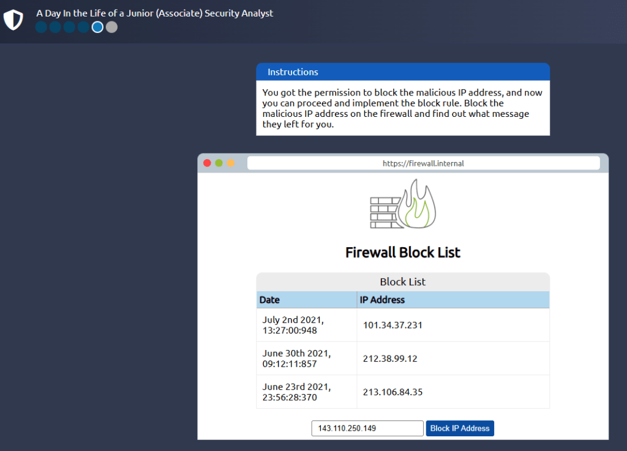The width and height of the screenshot is (627, 451).
Task: Click the red dot in browser window
Action: [207, 163]
